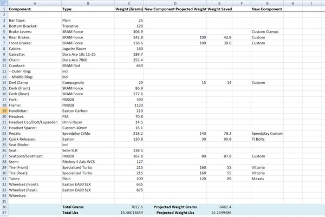Select the 'Dura Ace 10s 11-26' cell
Screen dimensions: 325x217
pos(88,54)
